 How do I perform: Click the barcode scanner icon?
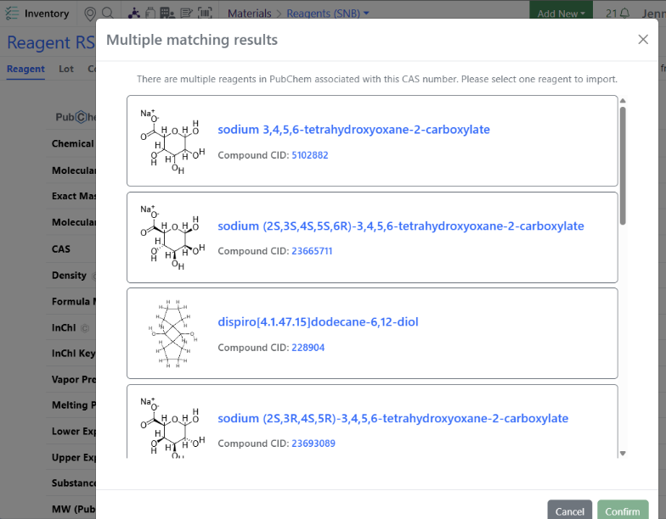206,14
